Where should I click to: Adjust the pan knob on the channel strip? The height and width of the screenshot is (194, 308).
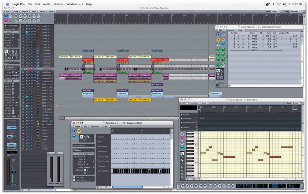point(13,160)
